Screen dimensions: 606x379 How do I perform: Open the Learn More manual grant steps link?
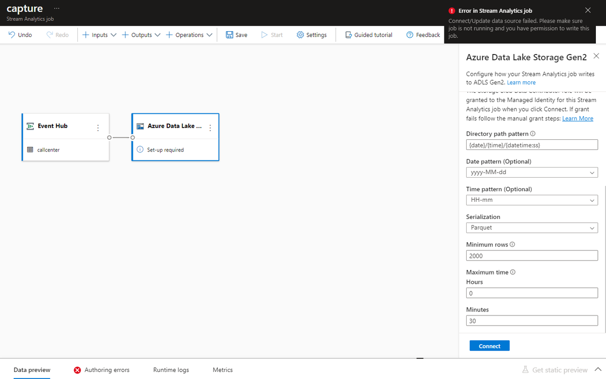click(578, 118)
